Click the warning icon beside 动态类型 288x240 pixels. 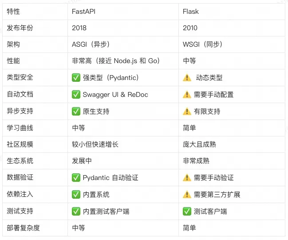(x=187, y=78)
